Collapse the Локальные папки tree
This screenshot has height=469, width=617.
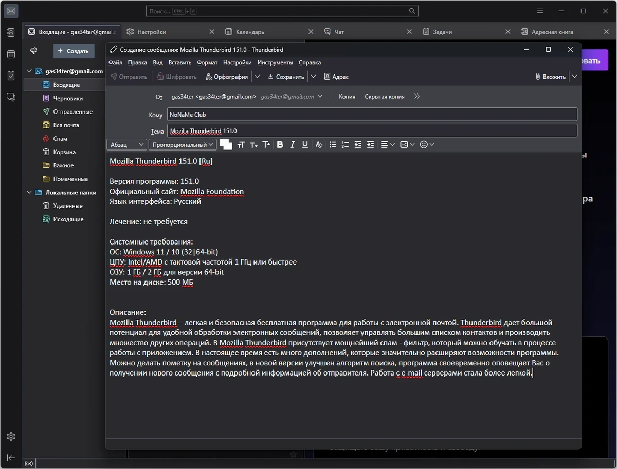pyautogui.click(x=29, y=193)
